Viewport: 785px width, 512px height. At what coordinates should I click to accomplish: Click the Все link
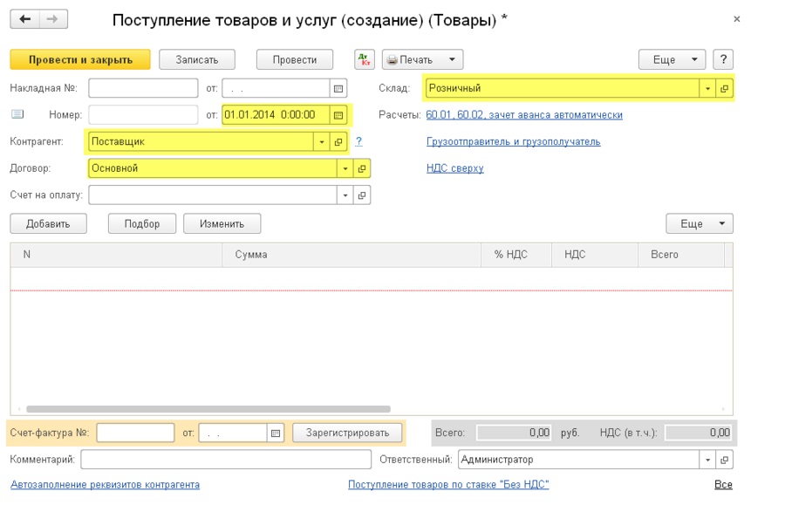point(723,484)
